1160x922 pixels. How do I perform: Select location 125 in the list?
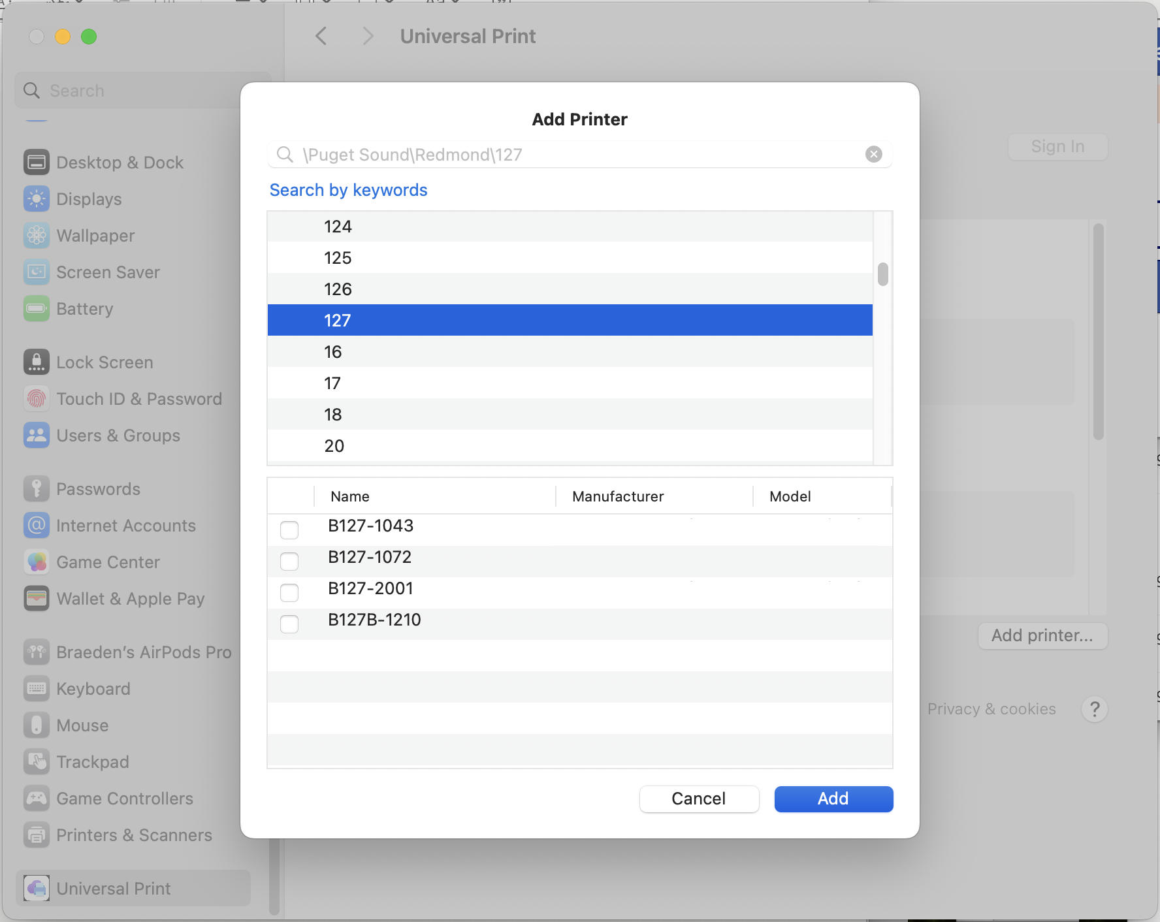(570, 257)
